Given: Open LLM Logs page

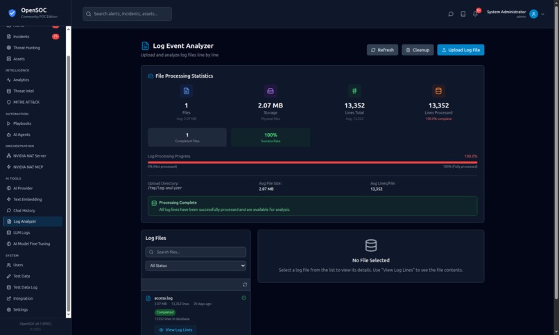Looking at the screenshot, I should (33, 232).
